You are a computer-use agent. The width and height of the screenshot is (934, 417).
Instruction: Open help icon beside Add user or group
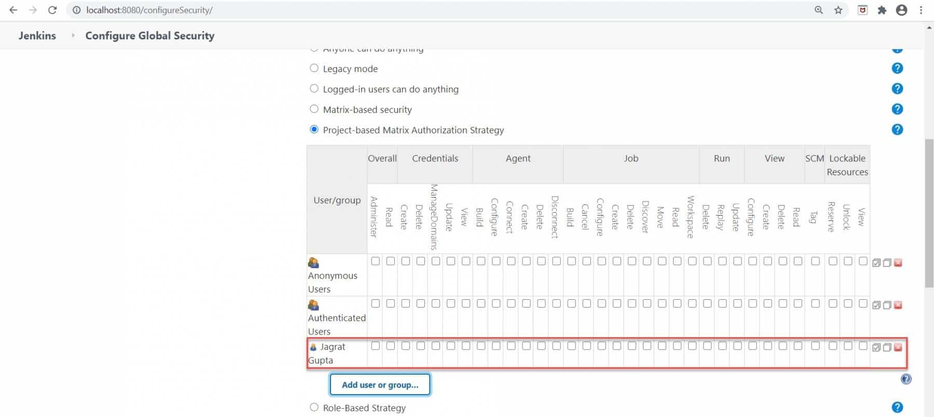tap(906, 379)
